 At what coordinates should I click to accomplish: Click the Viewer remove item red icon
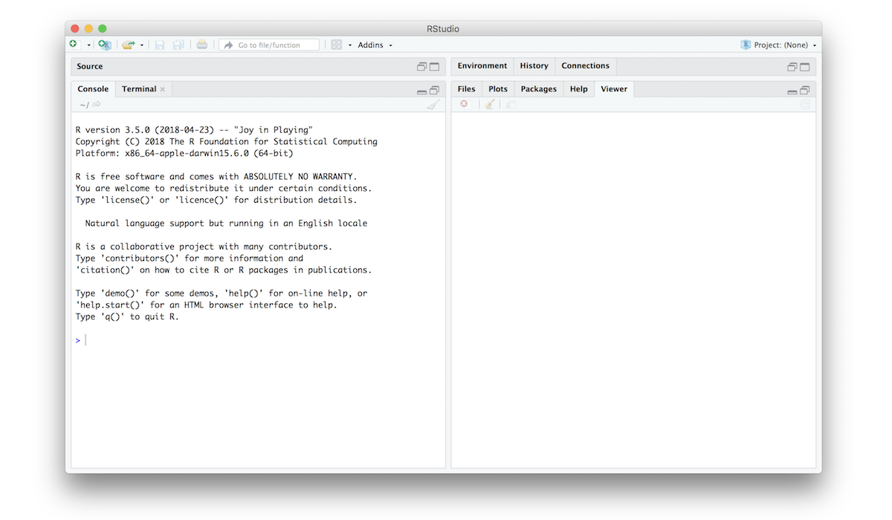(x=464, y=105)
